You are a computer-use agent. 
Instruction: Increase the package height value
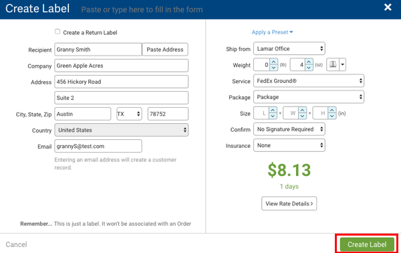tap(332, 110)
